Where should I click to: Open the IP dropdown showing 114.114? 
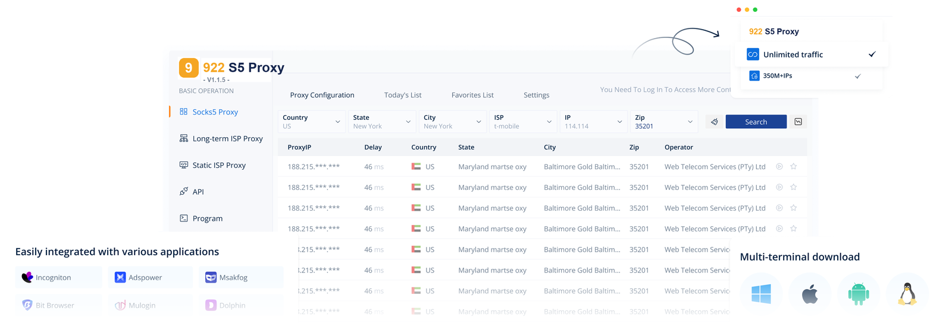click(593, 122)
